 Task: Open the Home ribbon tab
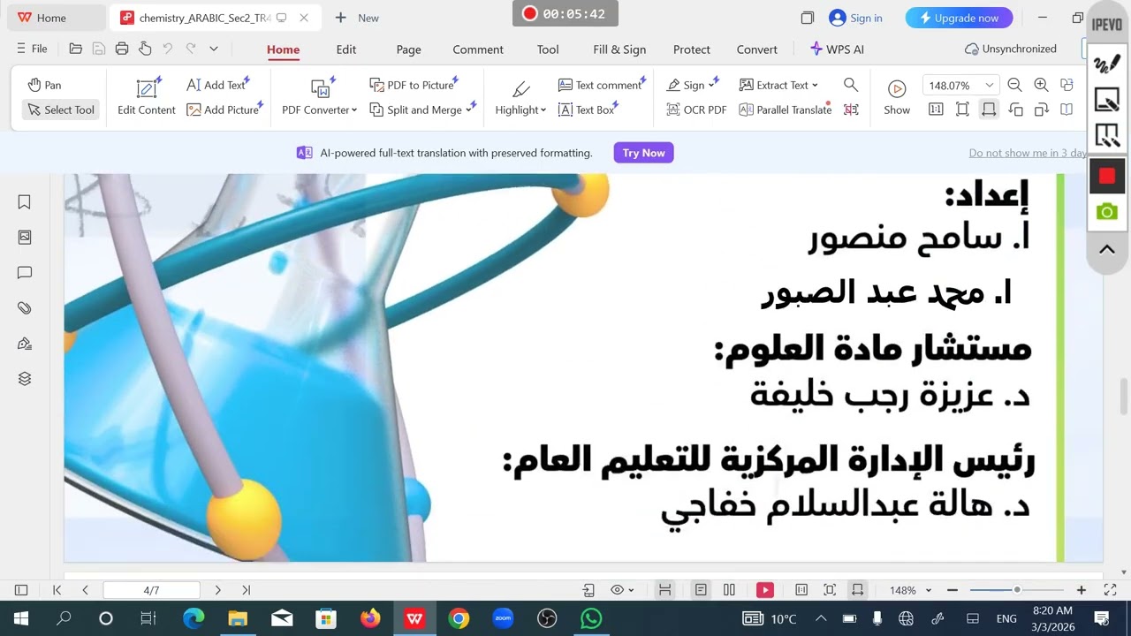coord(284,49)
